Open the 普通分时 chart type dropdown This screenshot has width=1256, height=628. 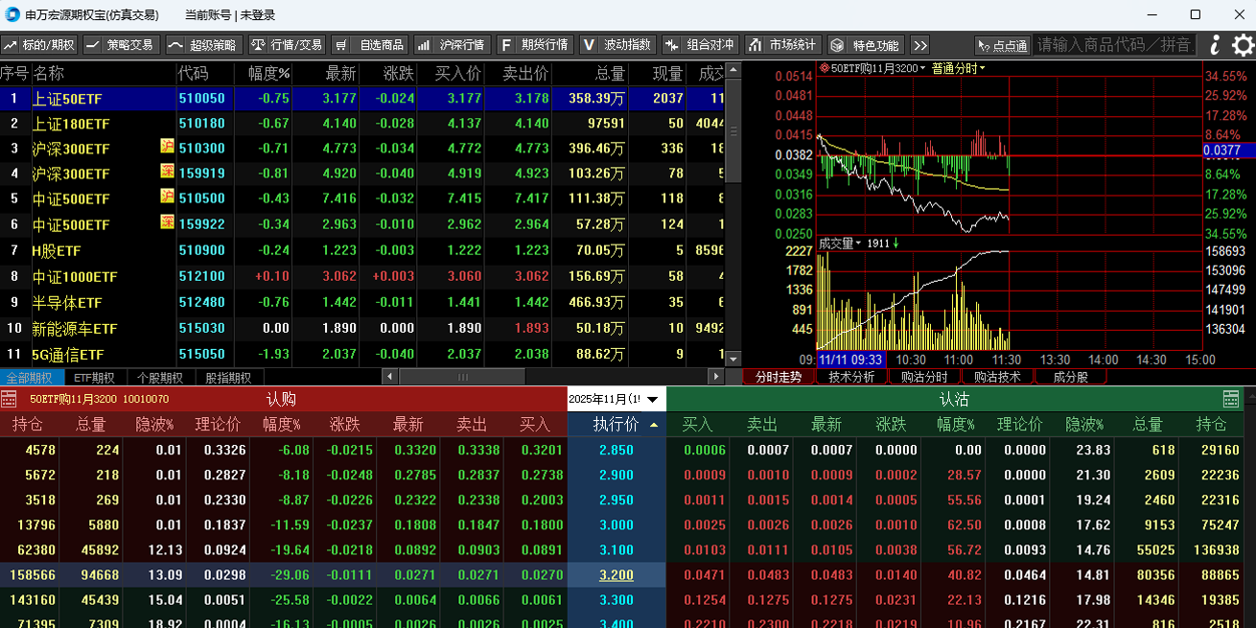(958, 68)
